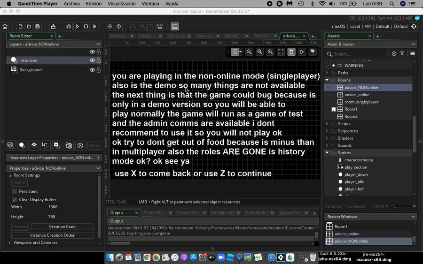This screenshot has height=264, width=423.
Task: Toggle visibility of all layers in the header
Action: 92,52
